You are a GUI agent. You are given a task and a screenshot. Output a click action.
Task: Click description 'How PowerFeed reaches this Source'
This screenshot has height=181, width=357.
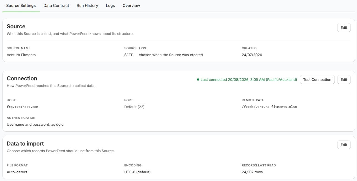click(51, 86)
